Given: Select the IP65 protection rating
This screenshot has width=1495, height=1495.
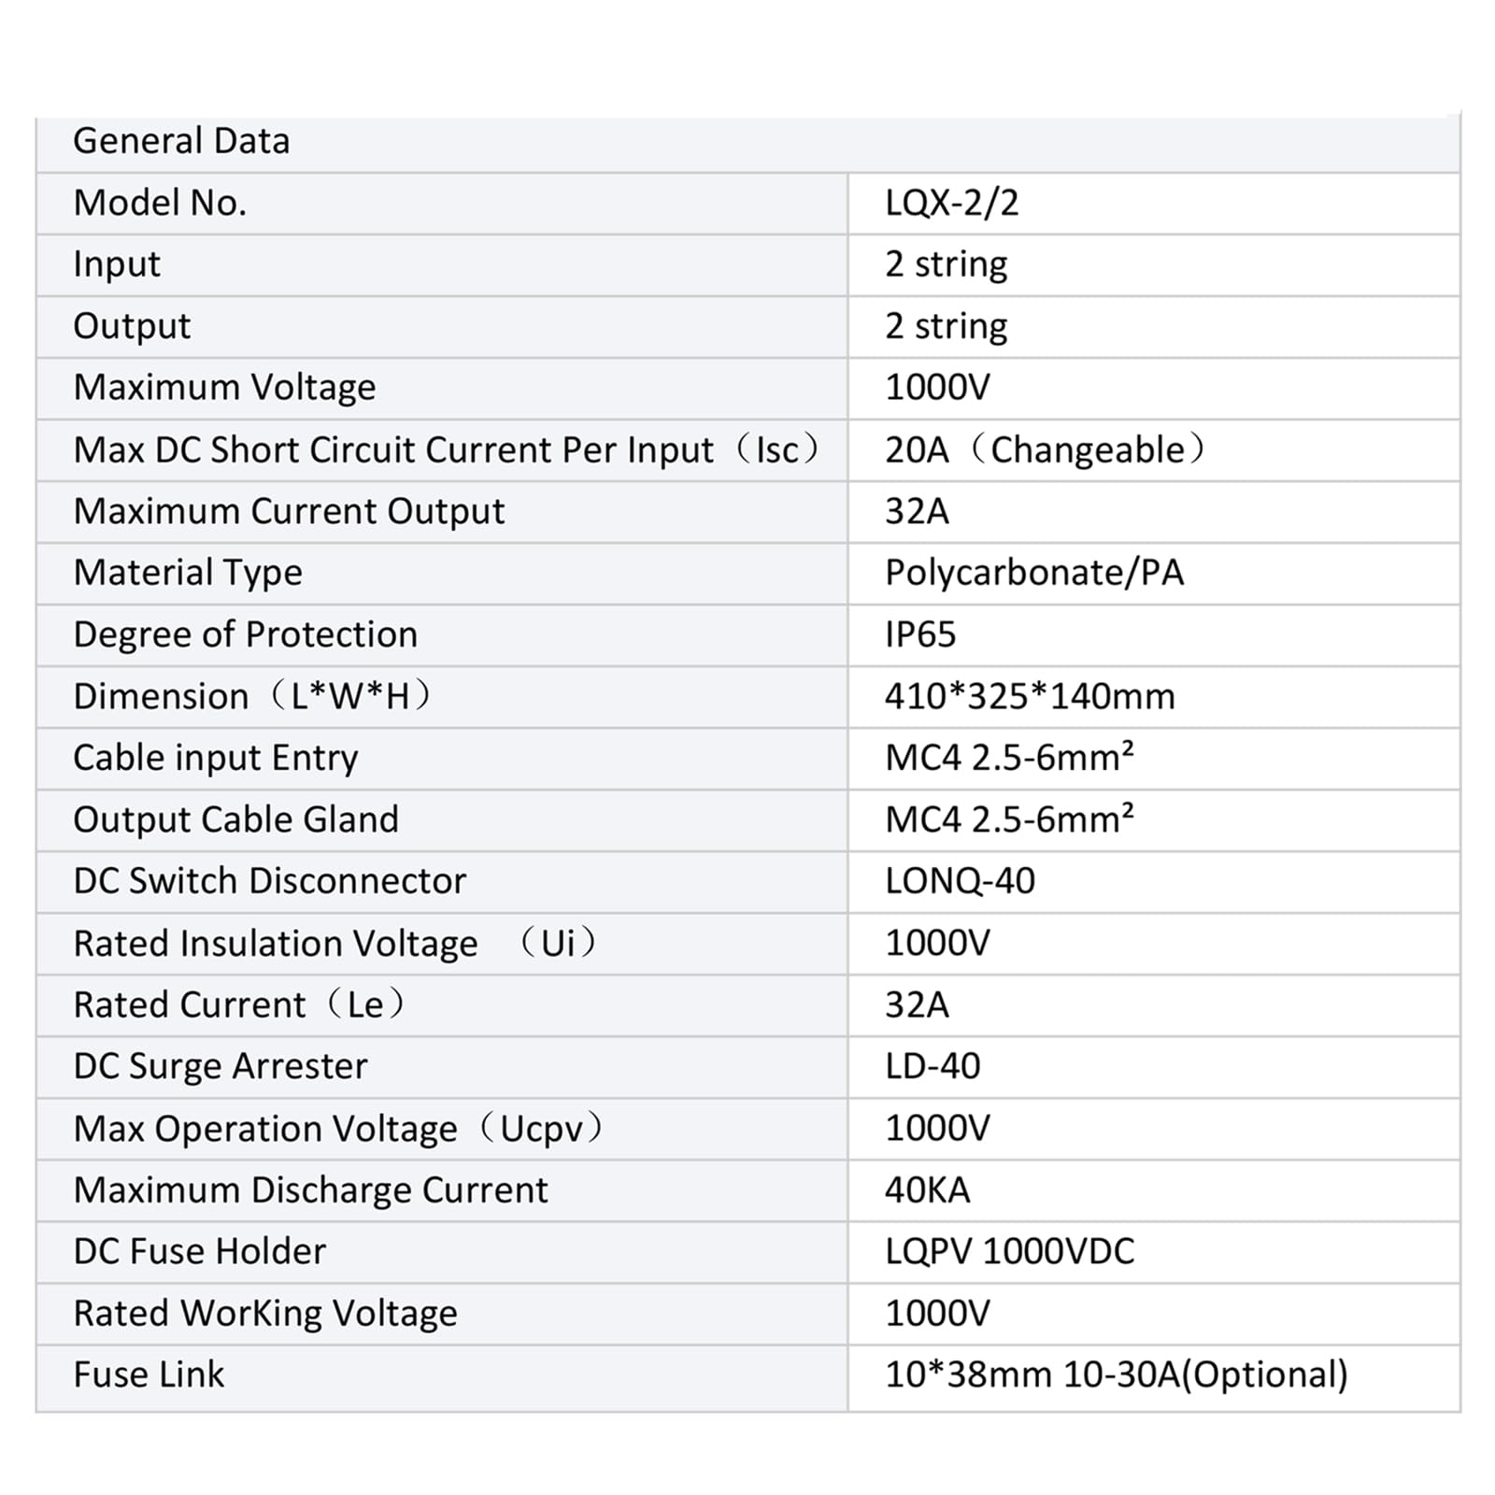Looking at the screenshot, I should click(920, 634).
